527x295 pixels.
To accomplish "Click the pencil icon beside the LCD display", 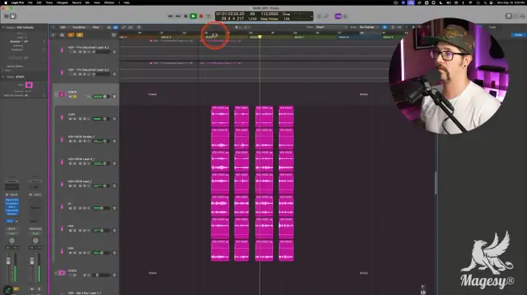I will (x=326, y=16).
